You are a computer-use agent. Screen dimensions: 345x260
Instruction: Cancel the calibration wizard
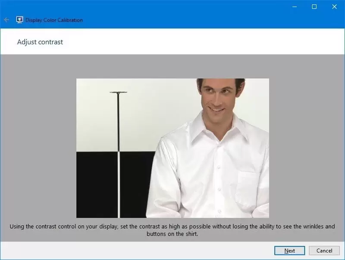(x=324, y=251)
